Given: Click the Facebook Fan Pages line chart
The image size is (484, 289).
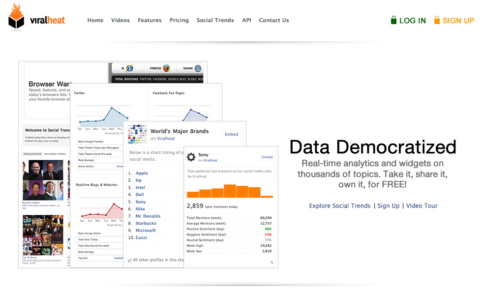Looking at the screenshot, I should tap(183, 114).
